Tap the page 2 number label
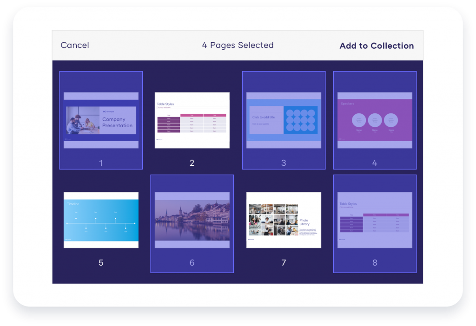 pos(192,163)
